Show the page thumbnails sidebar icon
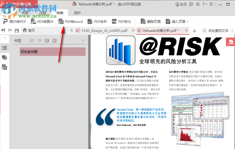 (4, 58)
